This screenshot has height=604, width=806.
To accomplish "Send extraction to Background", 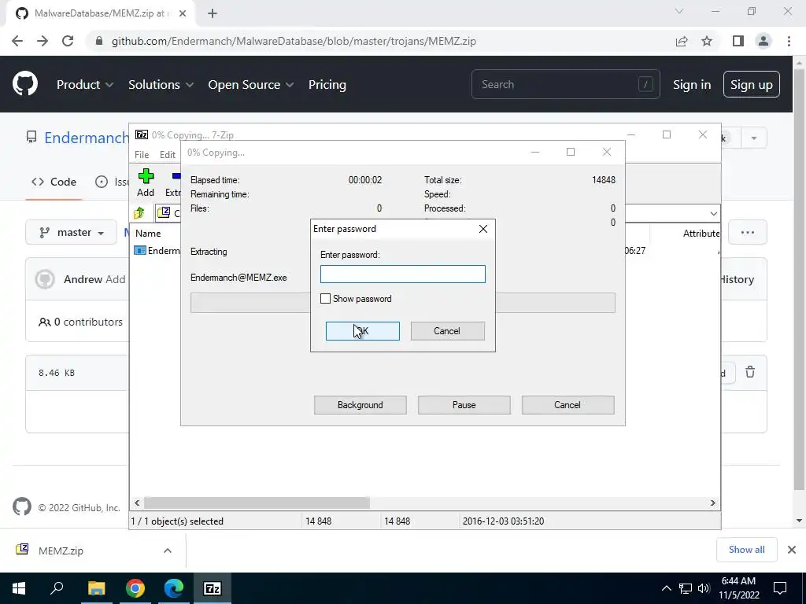I will coord(360,405).
